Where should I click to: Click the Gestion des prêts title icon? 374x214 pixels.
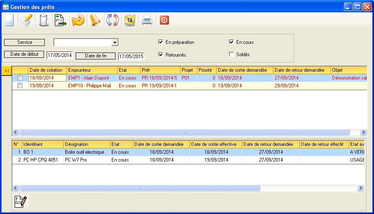[x=5, y=7]
